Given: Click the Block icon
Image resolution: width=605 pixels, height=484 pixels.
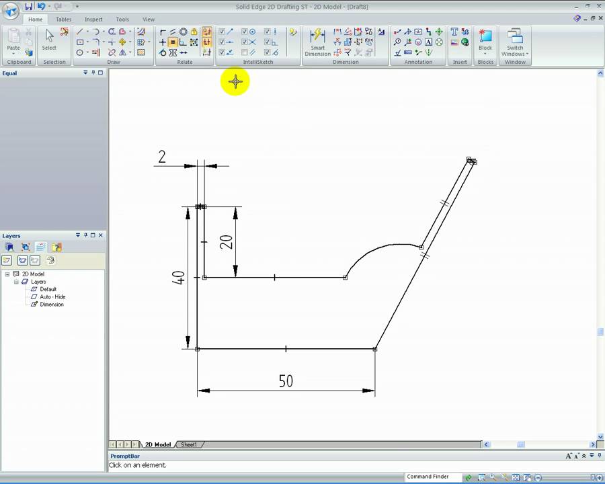Looking at the screenshot, I should tap(485, 41).
